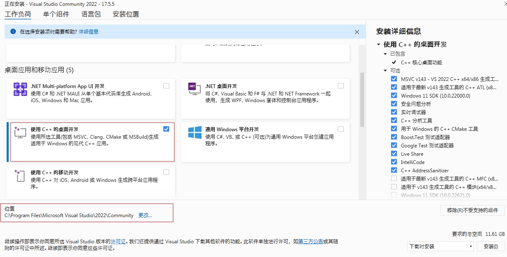
Task: Click the .NET Multi-platform App UI workload icon
Action: tap(20, 90)
